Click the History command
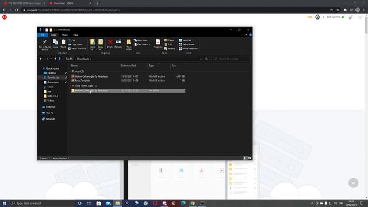The image size is (368, 207). point(170,48)
